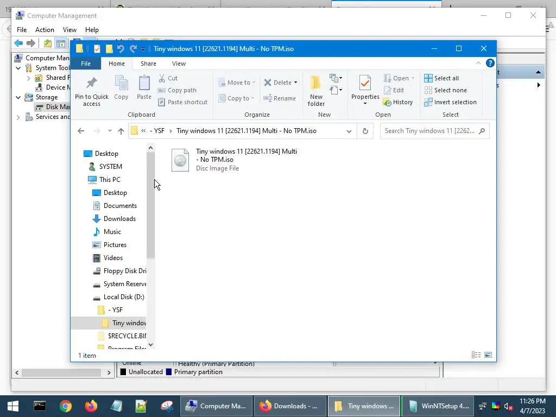Customize Quick Access Toolbar dropdown

[143, 49]
